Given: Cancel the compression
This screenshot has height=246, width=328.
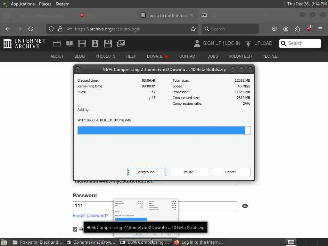Looking at the screenshot, I should click(x=231, y=172).
